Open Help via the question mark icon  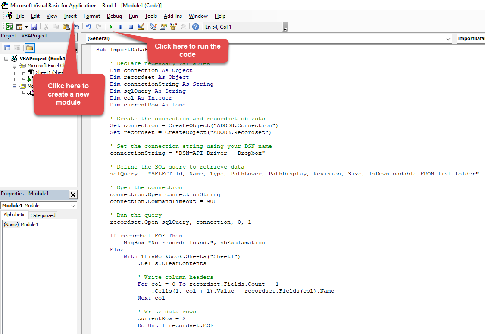tap(196, 27)
